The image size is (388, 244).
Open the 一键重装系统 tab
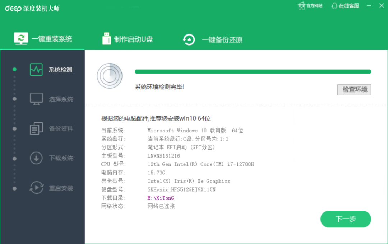[x=42, y=39]
